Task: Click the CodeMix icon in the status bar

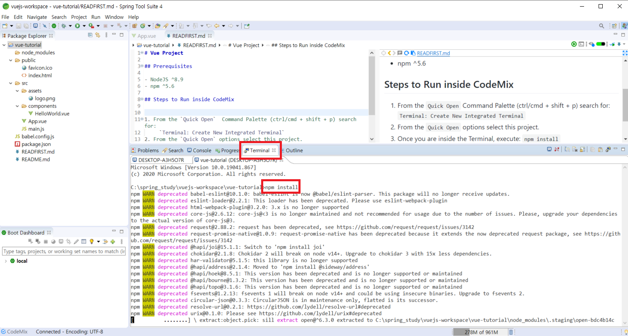Action: (x=4, y=331)
